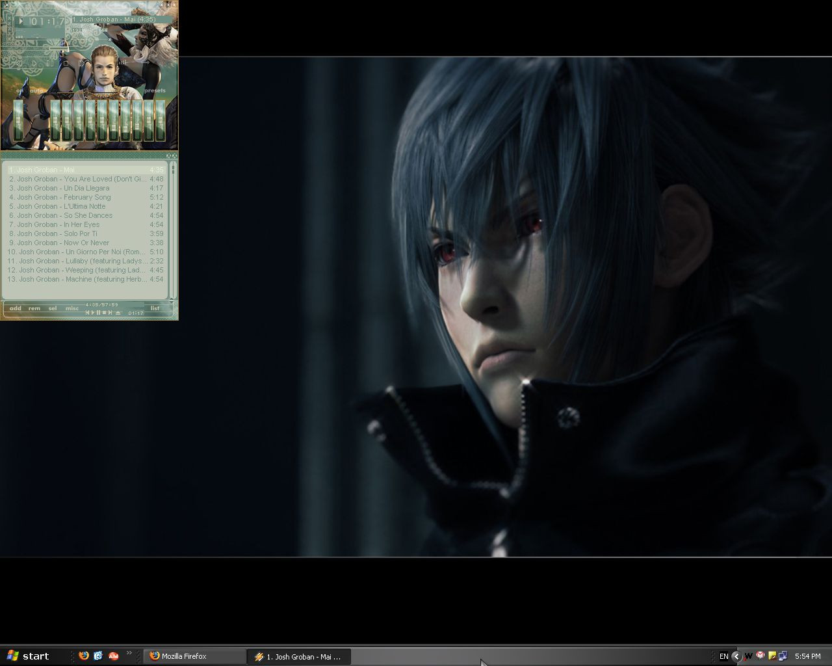Click the first equalizer band slider
The height and width of the screenshot is (666, 832).
click(55, 120)
